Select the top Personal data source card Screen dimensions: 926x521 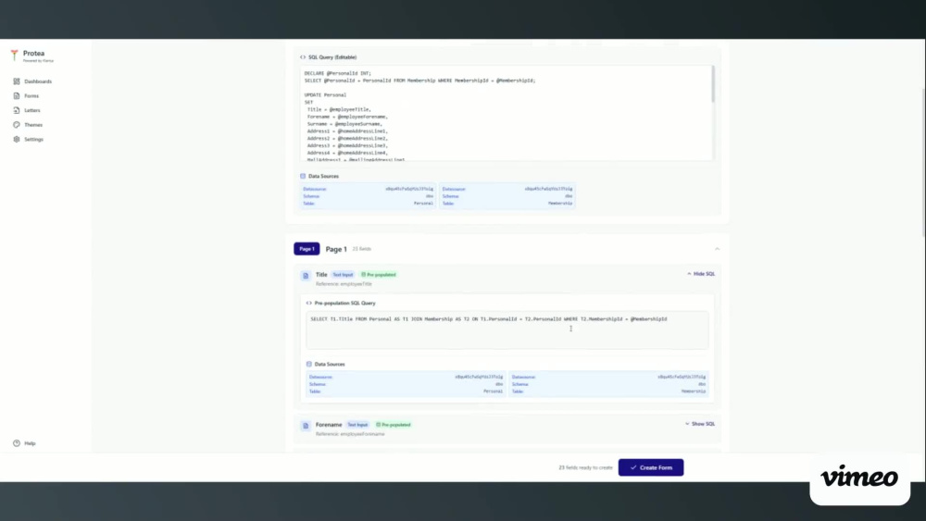[368, 196]
